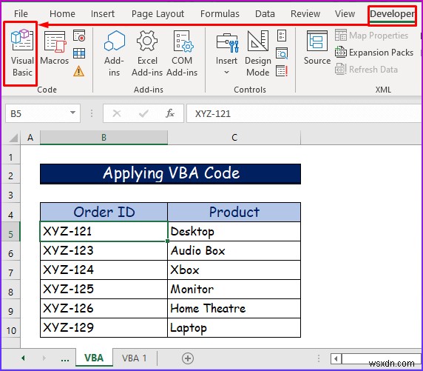The width and height of the screenshot is (423, 371).
Task: Select the VBA 1 sheet tab
Action: click(134, 358)
